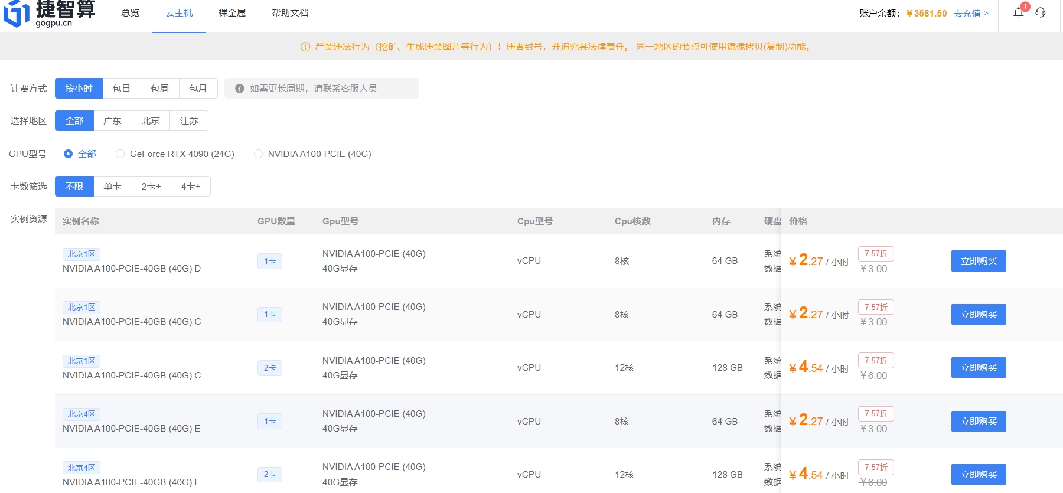Screen dimensions: 1063x493
Task: Click the 北京1区 tag in the first row
Action: click(81, 254)
